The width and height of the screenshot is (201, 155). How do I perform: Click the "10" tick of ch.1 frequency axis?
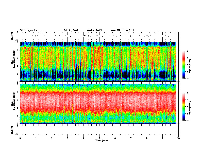tap(17, 42)
